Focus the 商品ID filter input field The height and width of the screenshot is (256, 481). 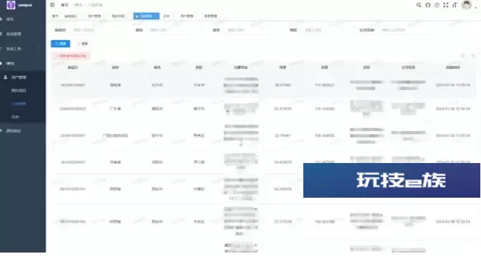click(x=100, y=30)
